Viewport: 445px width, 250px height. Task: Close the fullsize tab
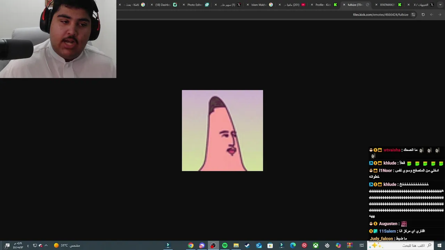coord(344,5)
